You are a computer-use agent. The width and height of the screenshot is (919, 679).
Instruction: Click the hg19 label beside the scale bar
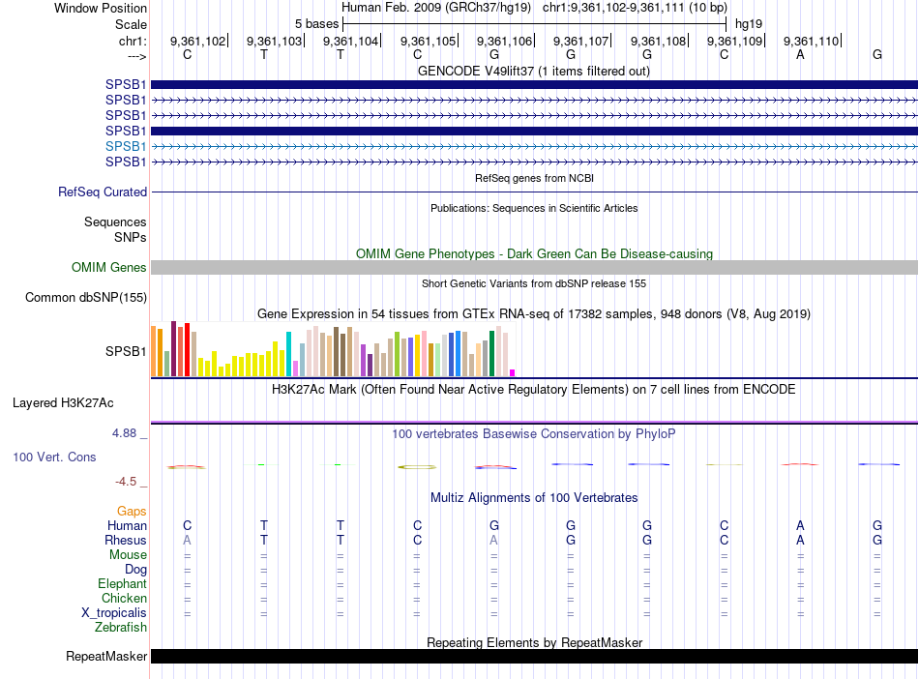[749, 24]
